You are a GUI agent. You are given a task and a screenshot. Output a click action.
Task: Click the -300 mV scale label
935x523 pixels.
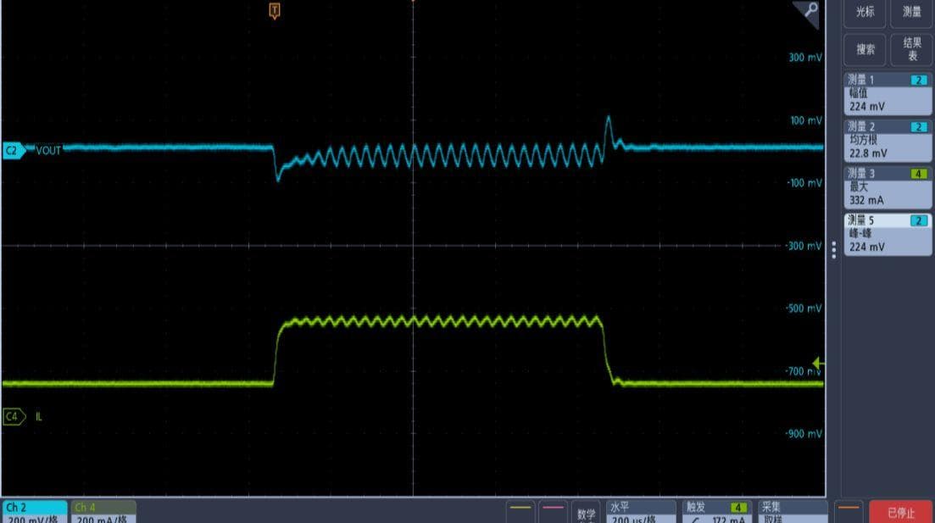(804, 246)
